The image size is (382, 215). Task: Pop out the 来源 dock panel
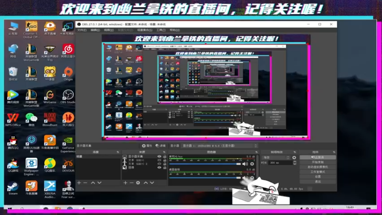coord(164,152)
